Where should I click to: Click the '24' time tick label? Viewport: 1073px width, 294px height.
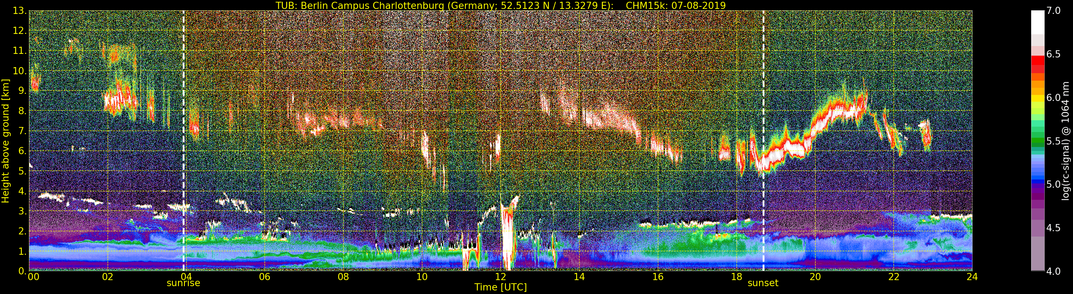(972, 277)
